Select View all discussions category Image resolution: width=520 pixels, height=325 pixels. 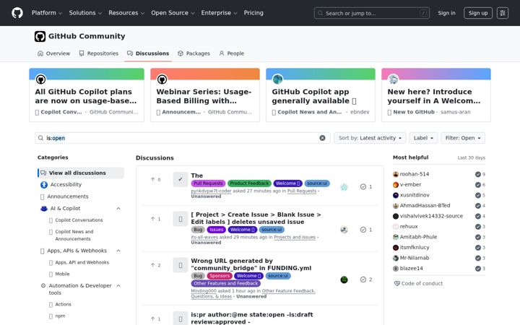click(x=81, y=173)
